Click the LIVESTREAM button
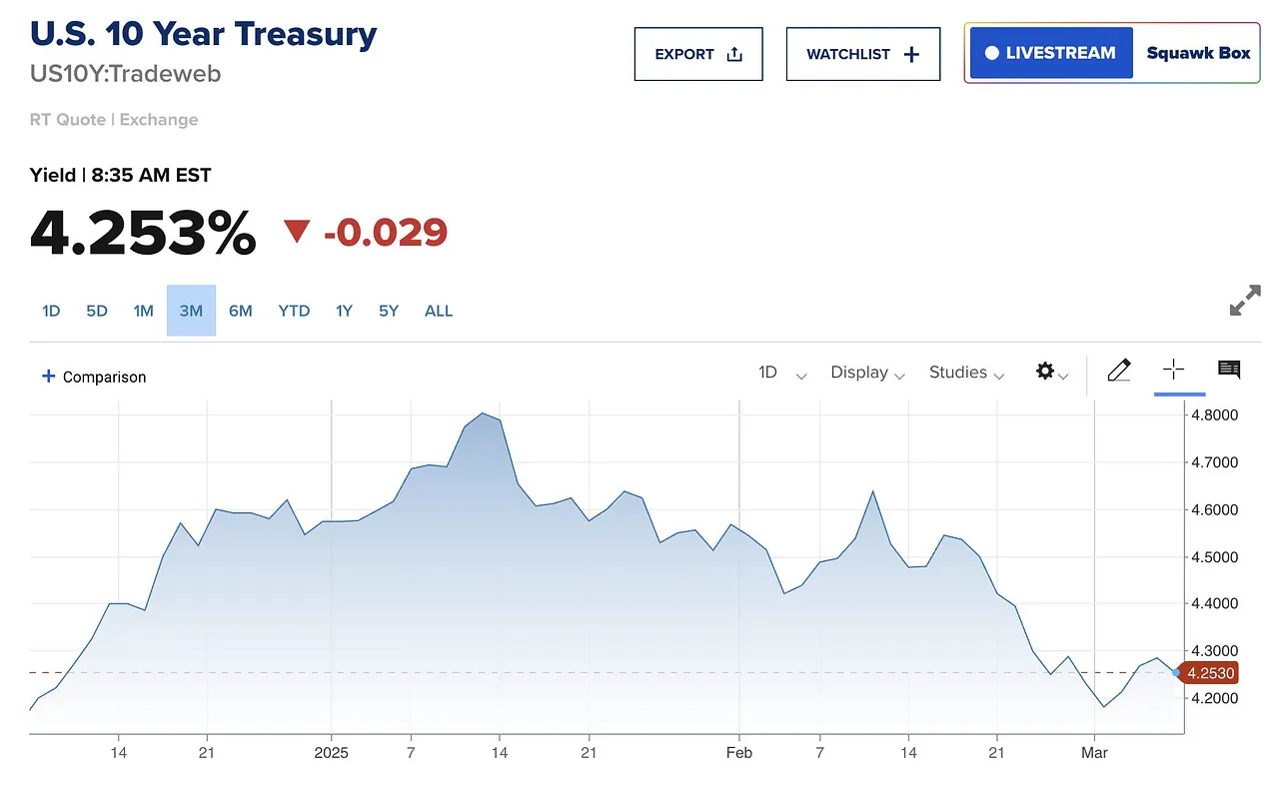This screenshot has height=794, width=1271. (1050, 53)
